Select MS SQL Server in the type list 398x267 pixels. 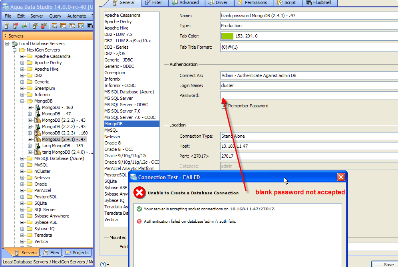click(x=132, y=98)
